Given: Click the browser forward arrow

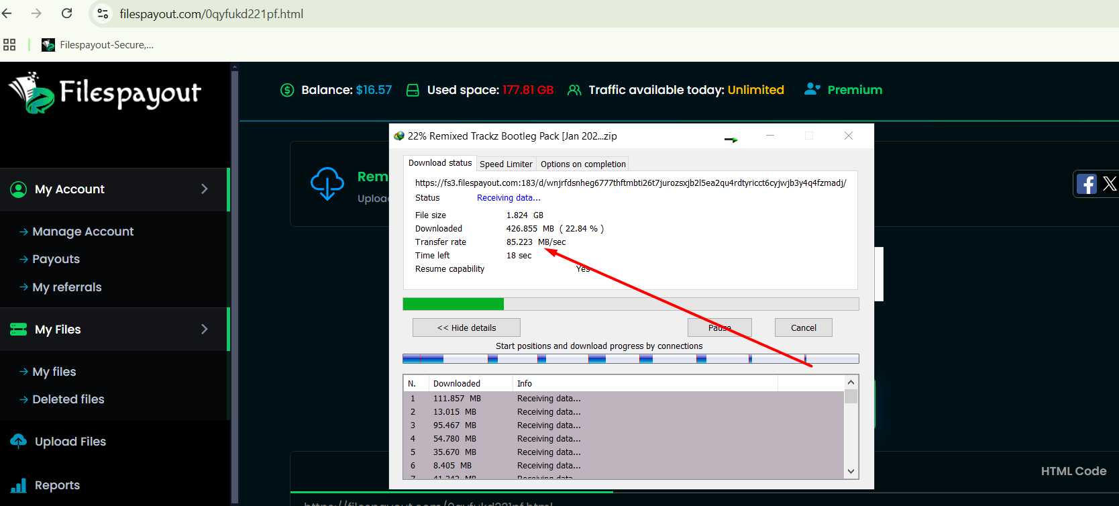Looking at the screenshot, I should [36, 13].
